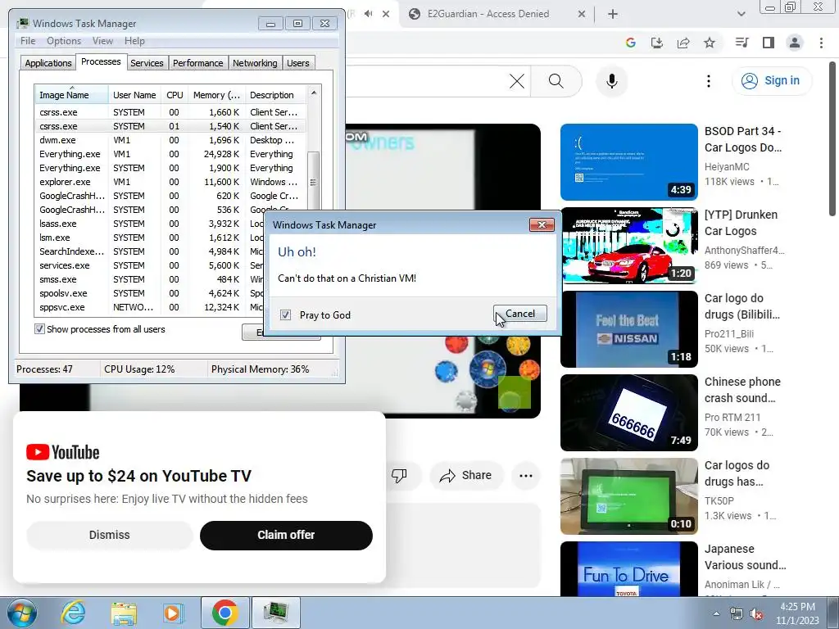This screenshot has height=629, width=839.
Task: Close the Uh oh dialog with X
Action: [x=542, y=224]
